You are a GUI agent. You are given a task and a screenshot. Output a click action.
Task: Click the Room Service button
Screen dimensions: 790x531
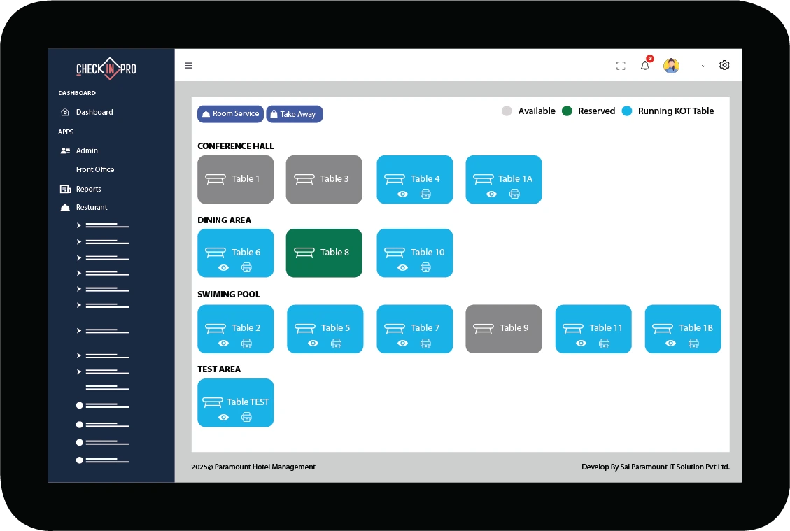tap(230, 114)
